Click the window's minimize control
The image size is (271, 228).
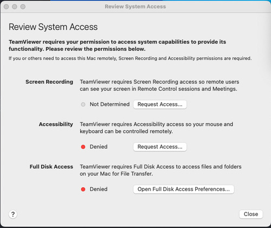[15, 7]
